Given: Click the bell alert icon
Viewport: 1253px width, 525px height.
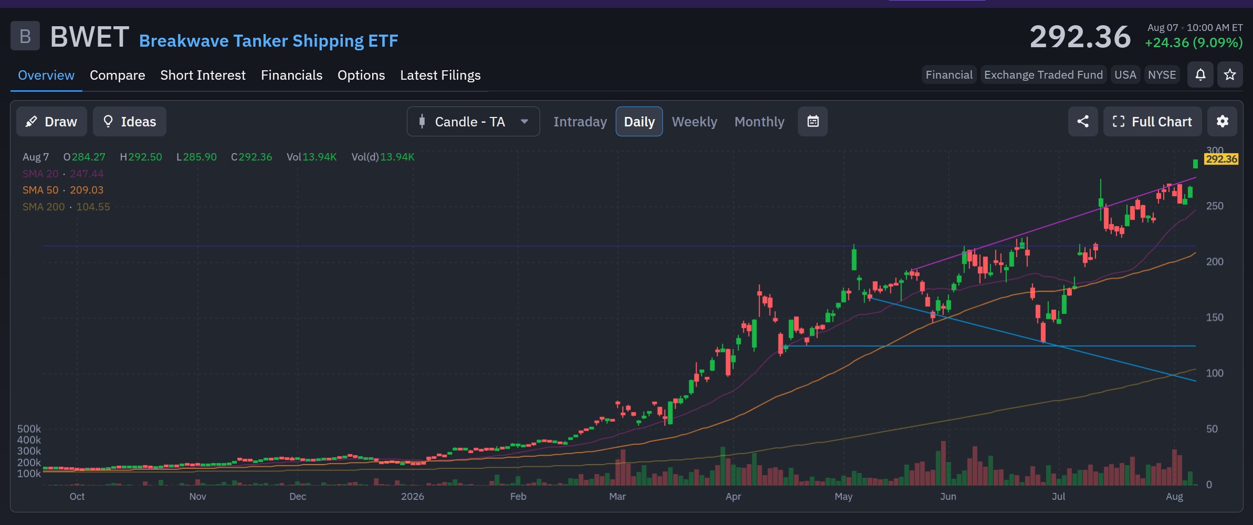Looking at the screenshot, I should tap(1200, 75).
